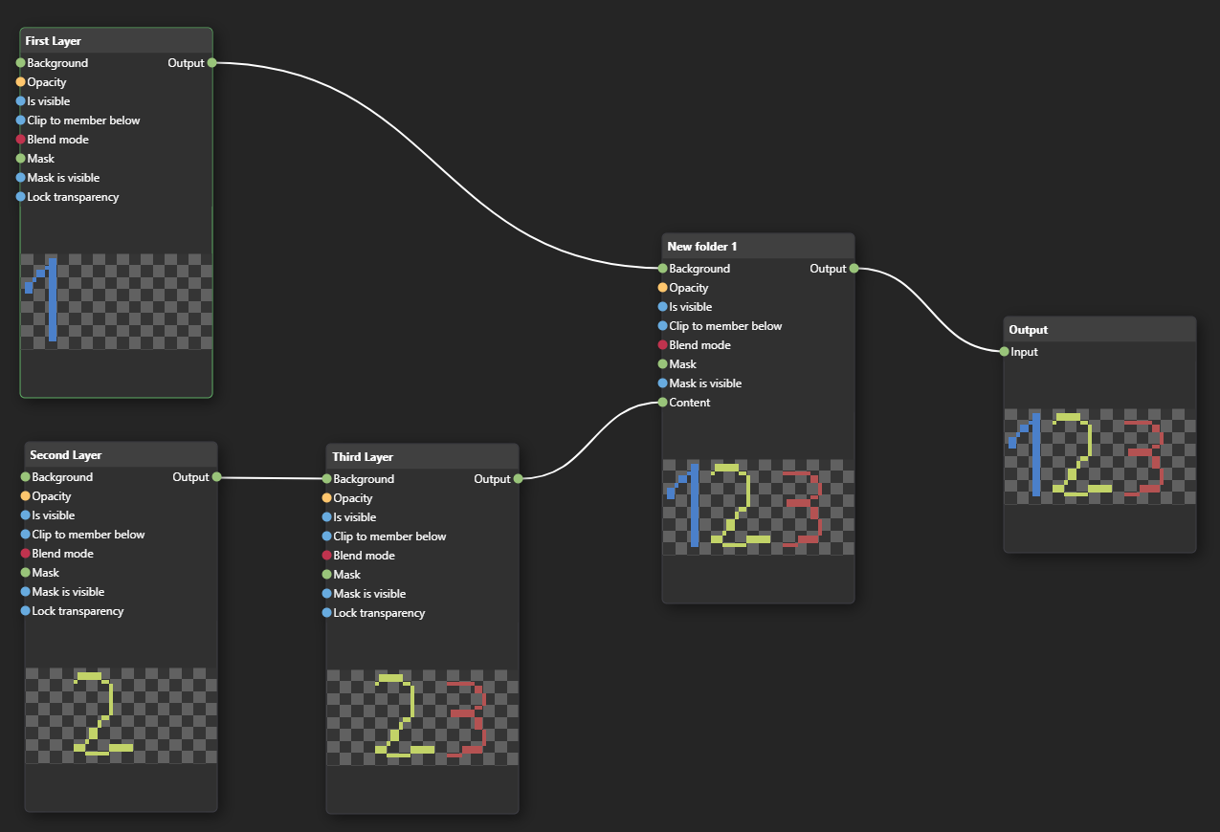Select the Output port of New folder 1
Image resolution: width=1220 pixels, height=832 pixels.
[x=853, y=269]
